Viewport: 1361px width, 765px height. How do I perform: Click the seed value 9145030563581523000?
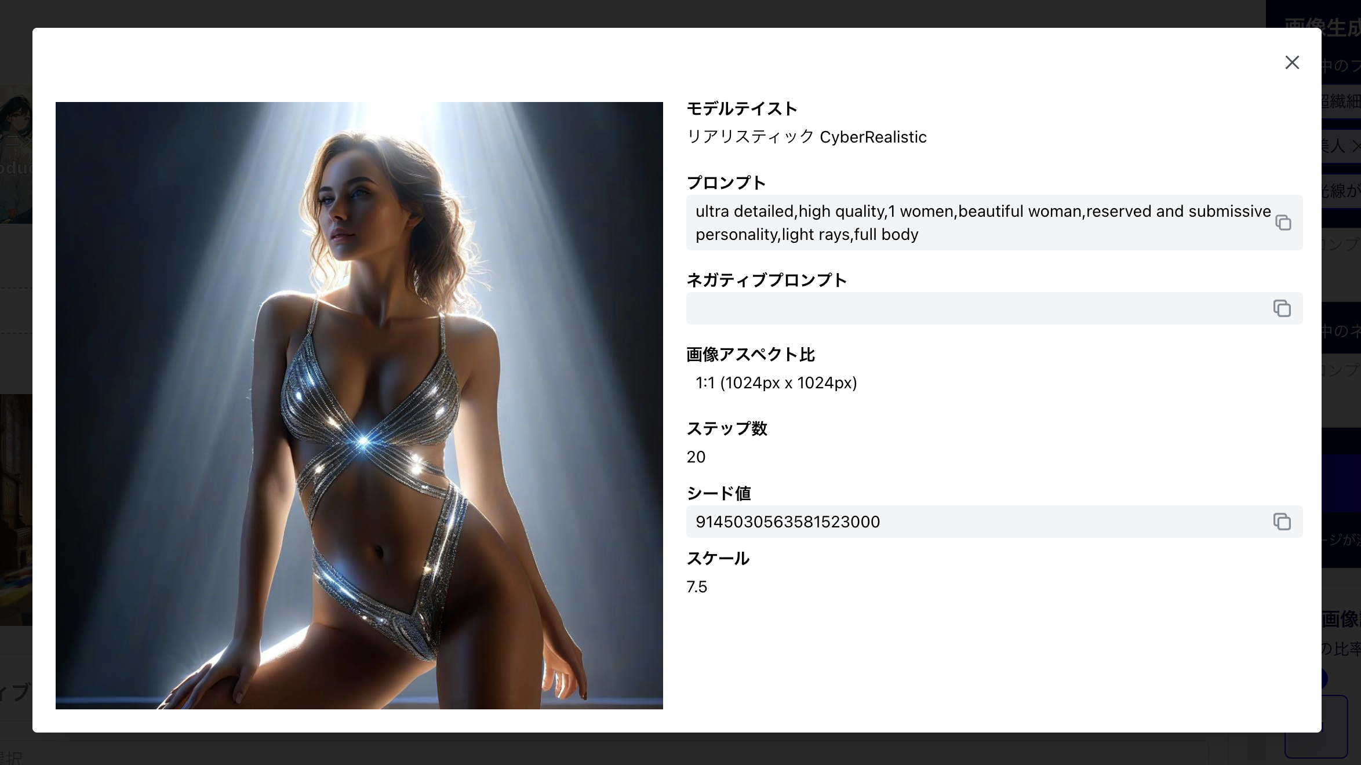(788, 522)
